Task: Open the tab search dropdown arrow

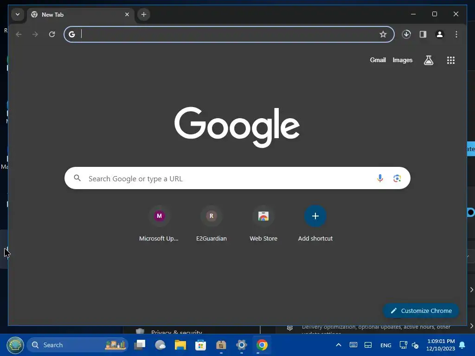Action: tap(18, 14)
